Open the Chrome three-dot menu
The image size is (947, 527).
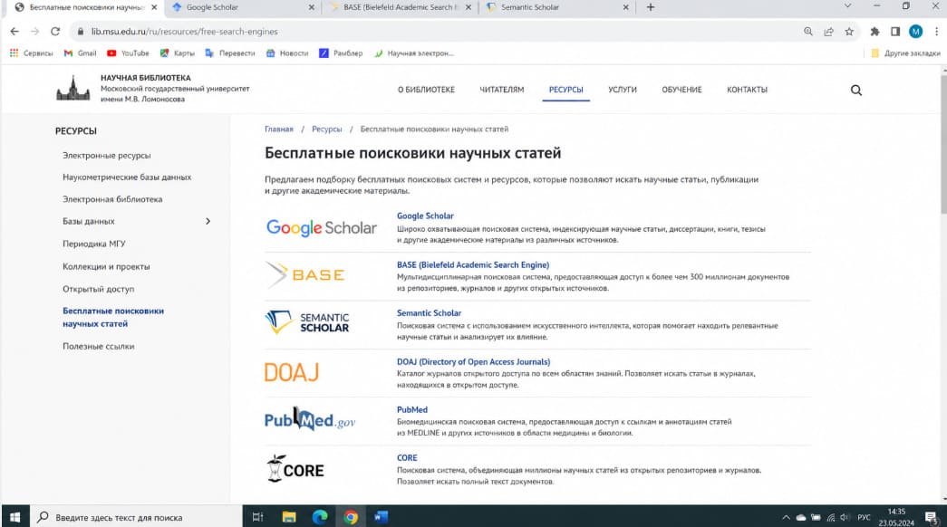[936, 32]
